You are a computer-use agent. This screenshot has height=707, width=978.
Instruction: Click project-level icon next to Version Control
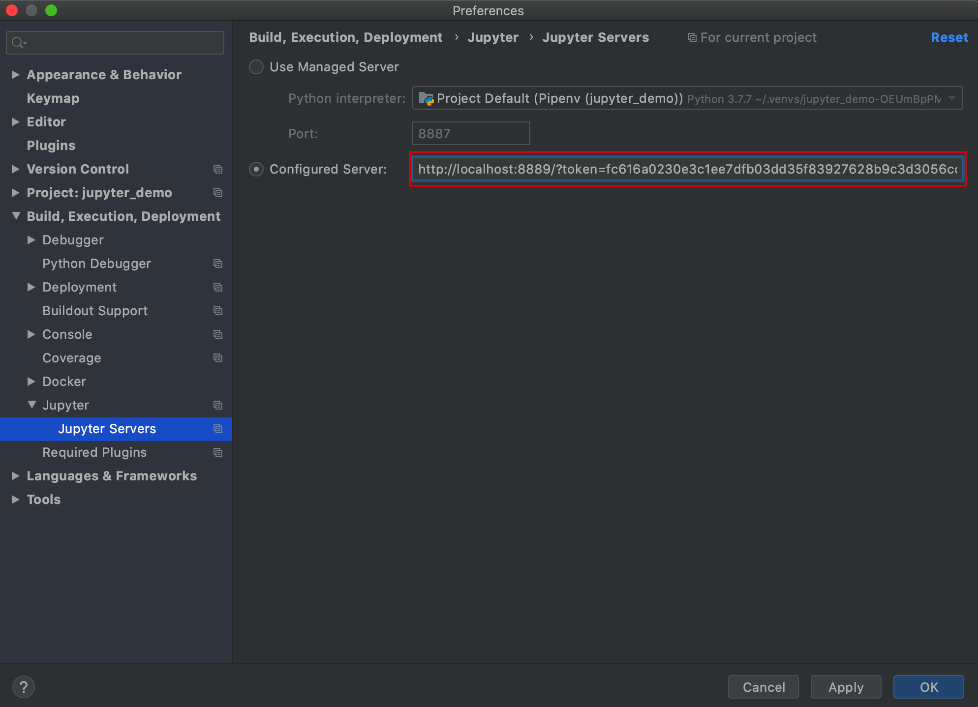[x=218, y=169]
